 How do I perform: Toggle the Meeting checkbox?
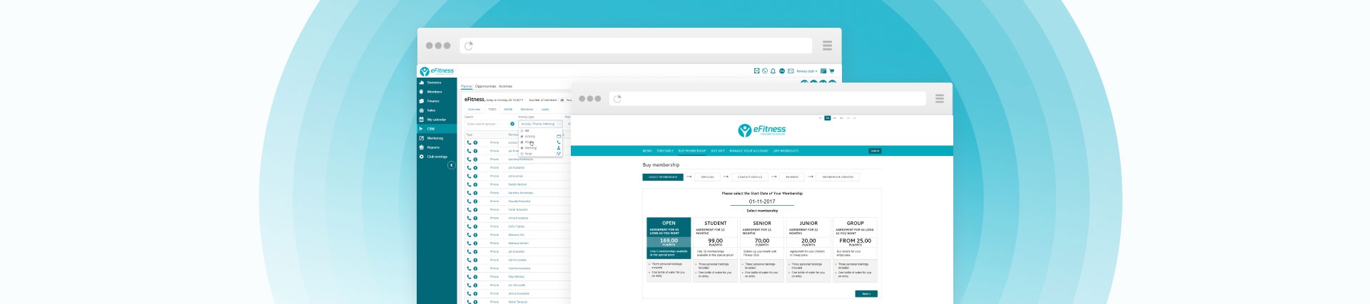pos(522,148)
